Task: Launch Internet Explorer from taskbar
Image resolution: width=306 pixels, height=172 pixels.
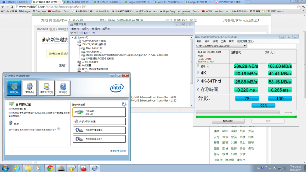Action: [17, 168]
